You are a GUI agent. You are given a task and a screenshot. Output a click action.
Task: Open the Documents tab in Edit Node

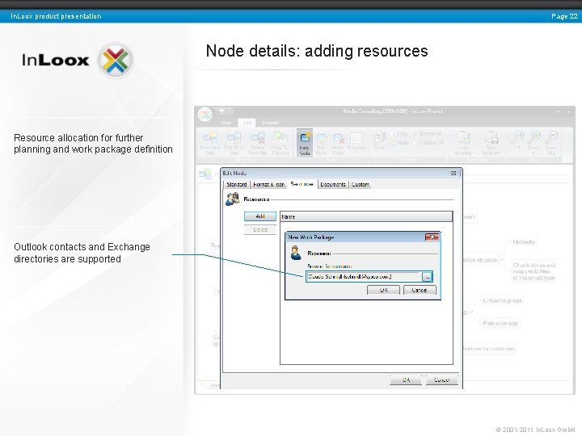coord(333,184)
